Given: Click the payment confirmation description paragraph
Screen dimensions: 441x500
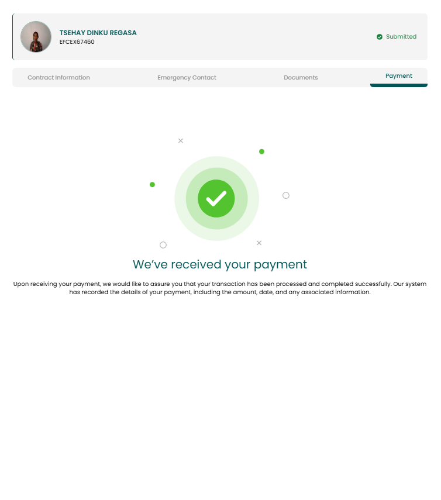Looking at the screenshot, I should pyautogui.click(x=220, y=288).
